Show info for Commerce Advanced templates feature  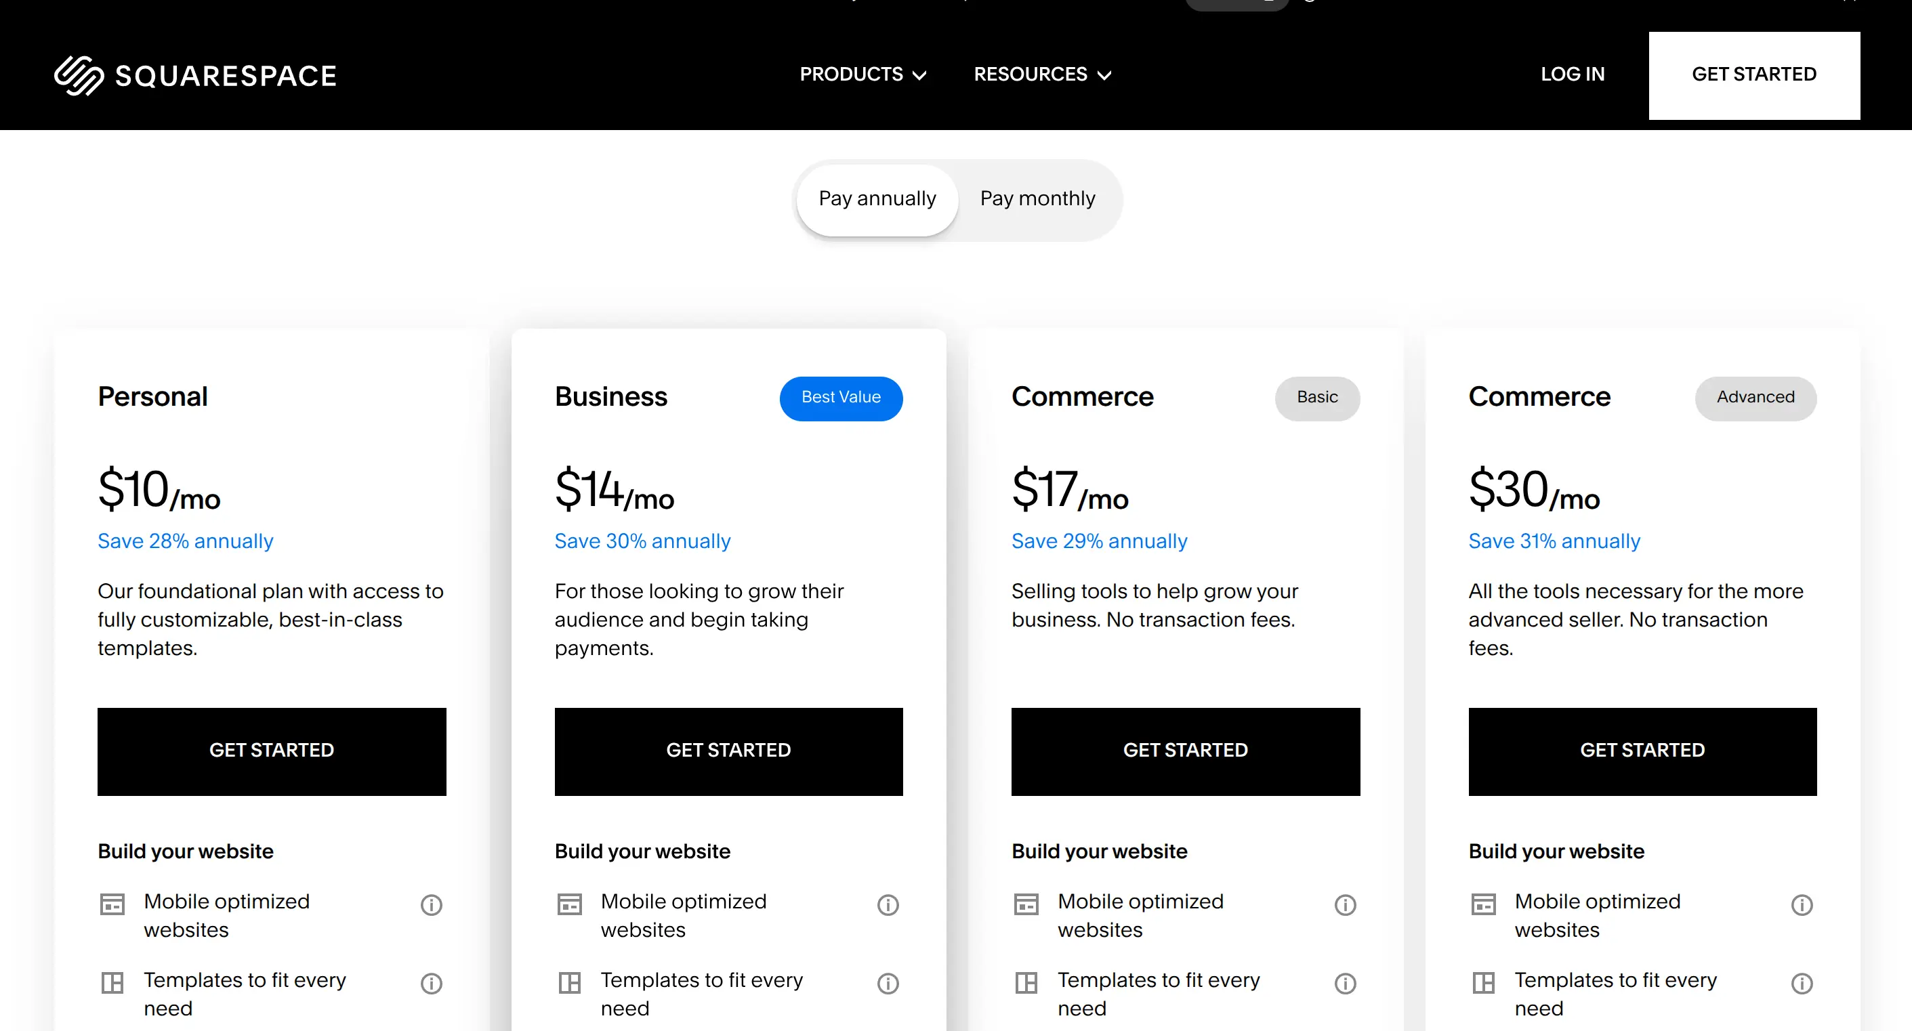click(x=1802, y=984)
